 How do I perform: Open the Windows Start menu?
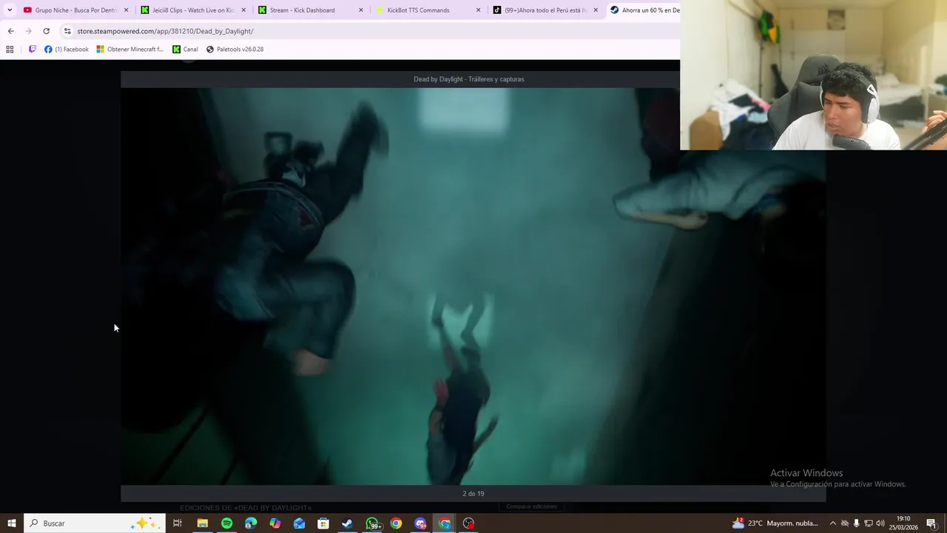(12, 523)
